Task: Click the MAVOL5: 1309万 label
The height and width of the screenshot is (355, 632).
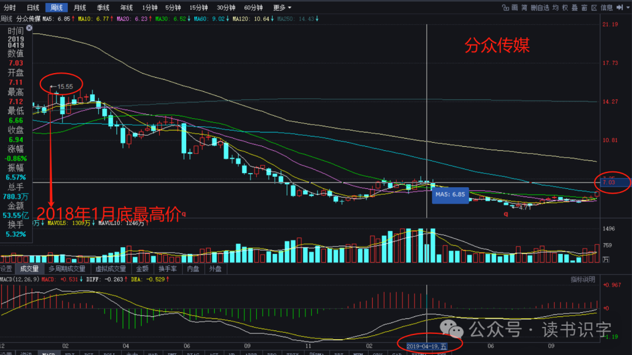Action: (70, 223)
